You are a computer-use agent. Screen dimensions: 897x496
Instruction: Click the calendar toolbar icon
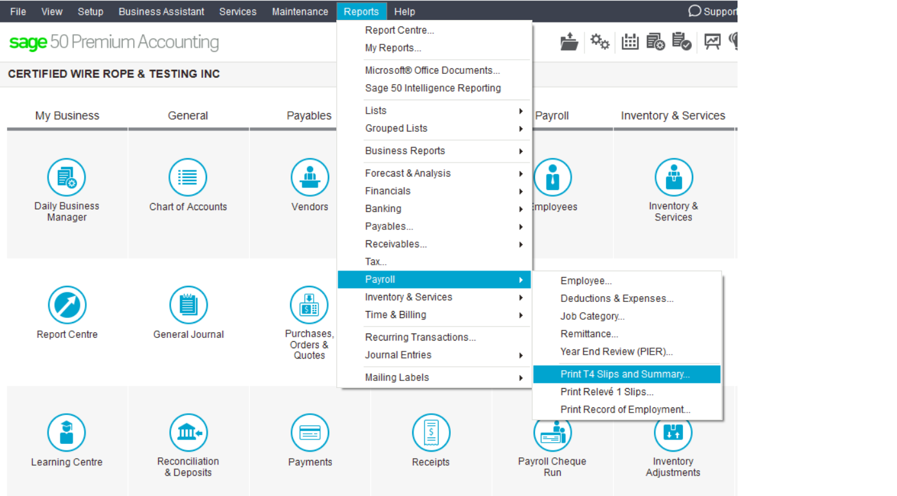[630, 42]
